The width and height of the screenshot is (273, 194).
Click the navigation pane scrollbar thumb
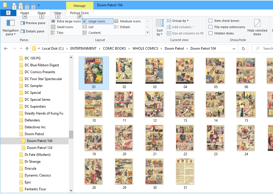coord(71,135)
